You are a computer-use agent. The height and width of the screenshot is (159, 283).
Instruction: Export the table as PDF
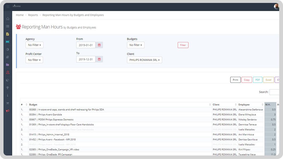(258, 80)
